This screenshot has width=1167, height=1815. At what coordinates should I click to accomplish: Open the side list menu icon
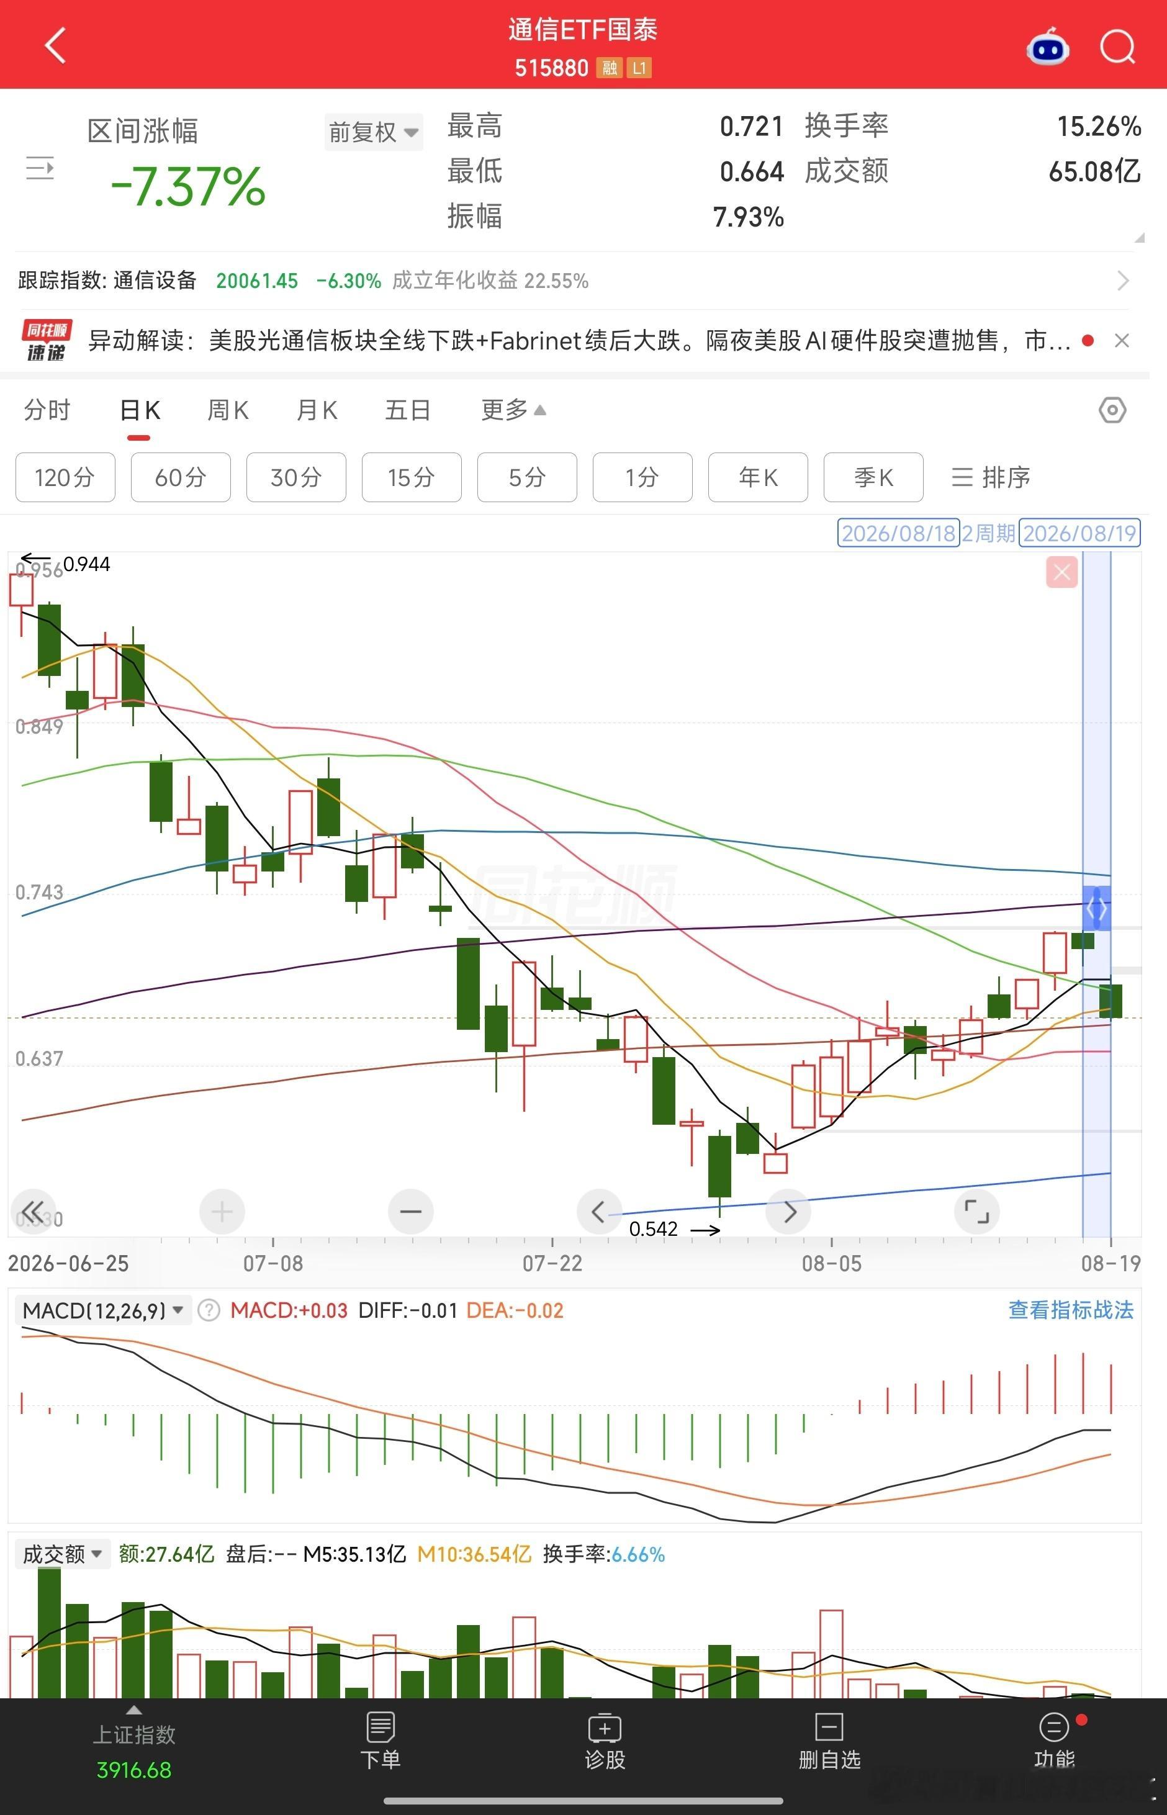tap(40, 168)
